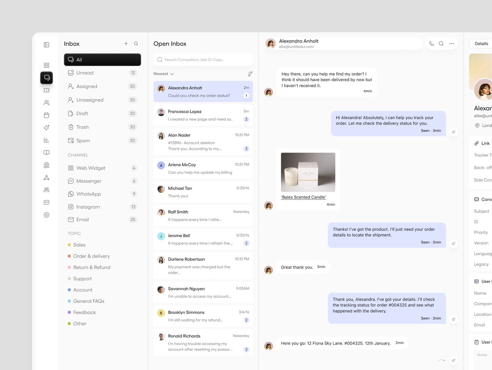
Task: Open the Draft folder
Action: click(102, 113)
